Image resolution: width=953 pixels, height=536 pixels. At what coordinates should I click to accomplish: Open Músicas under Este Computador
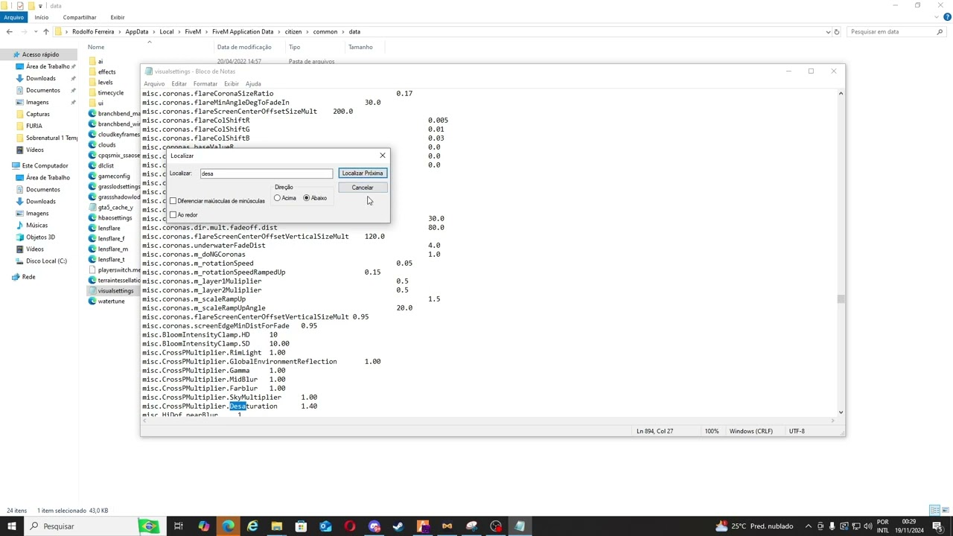[x=36, y=226]
